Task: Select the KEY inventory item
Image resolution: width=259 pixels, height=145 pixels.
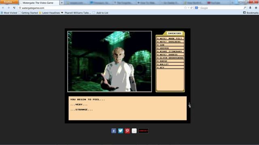Action: 170,67
